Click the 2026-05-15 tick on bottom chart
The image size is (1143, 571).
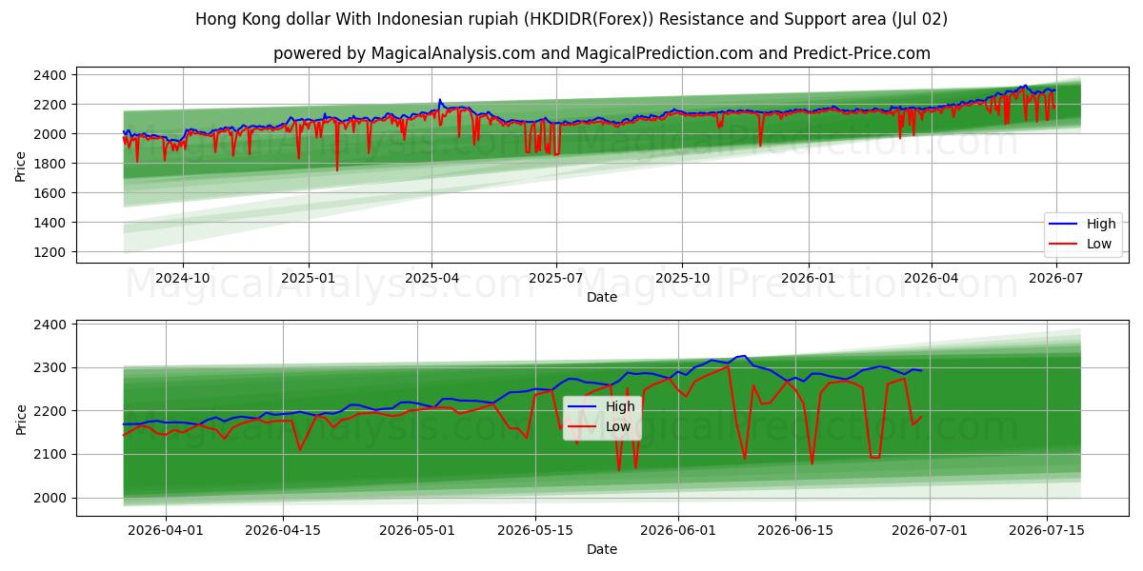[534, 531]
